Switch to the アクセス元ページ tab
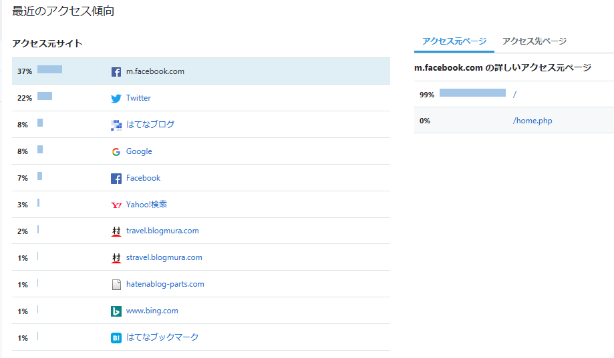 pyautogui.click(x=454, y=41)
